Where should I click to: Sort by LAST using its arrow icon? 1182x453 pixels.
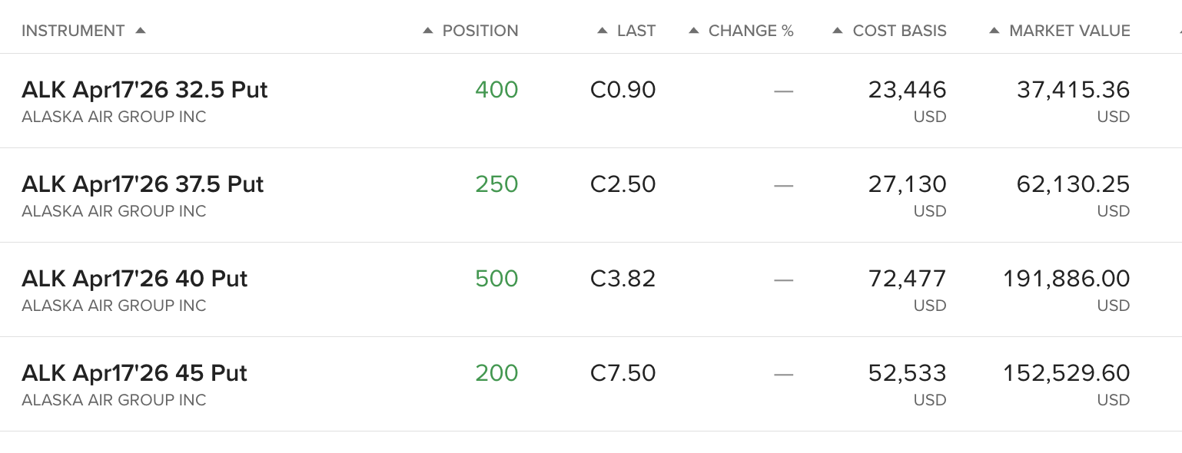click(603, 31)
